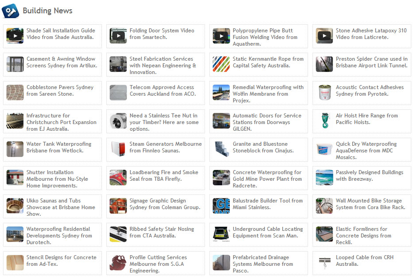
Task: Play the Shade Sail Installation Guide video thumbnail
Action: click(15, 36)
